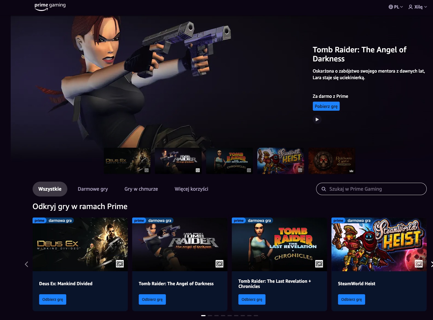Focus the Szukaj w Prime Gaming field
This screenshot has width=433, height=320.
pos(371,189)
